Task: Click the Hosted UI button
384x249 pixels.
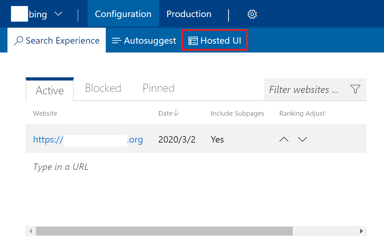Action: point(214,40)
